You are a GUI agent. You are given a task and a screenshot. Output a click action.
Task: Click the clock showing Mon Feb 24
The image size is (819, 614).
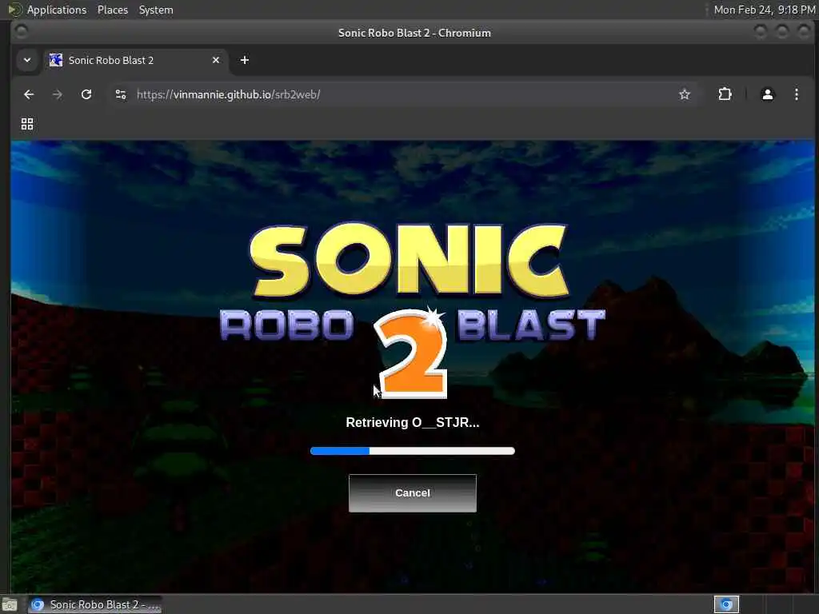click(764, 10)
